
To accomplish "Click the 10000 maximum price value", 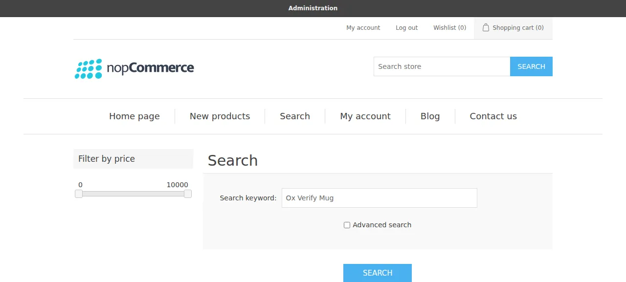I will coord(177,185).
